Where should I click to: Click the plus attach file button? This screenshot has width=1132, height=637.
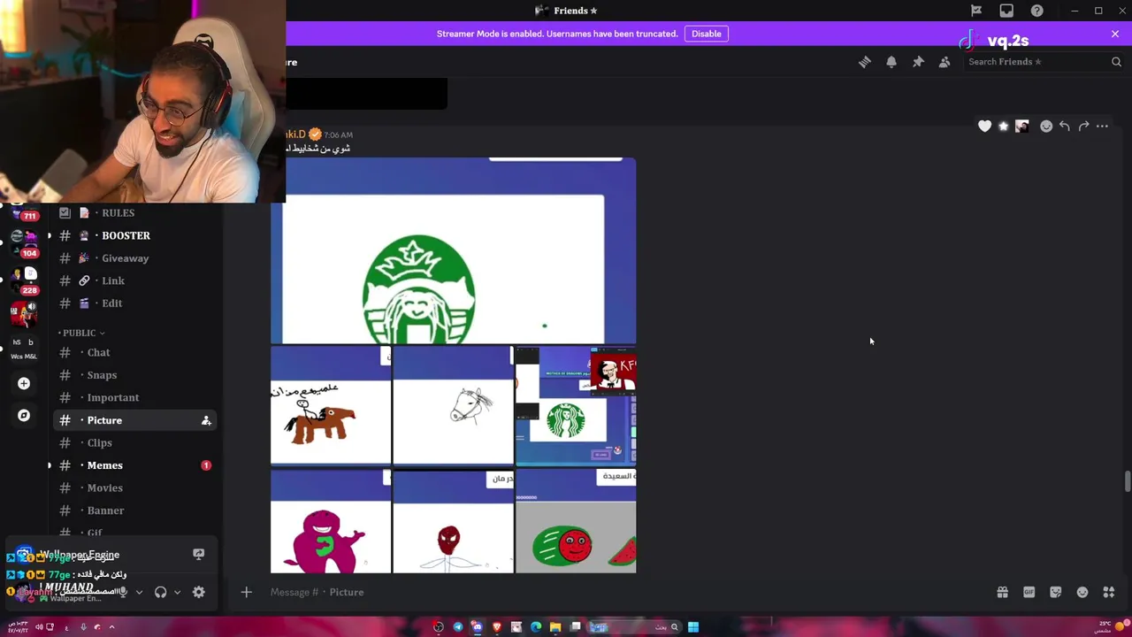pos(247,592)
